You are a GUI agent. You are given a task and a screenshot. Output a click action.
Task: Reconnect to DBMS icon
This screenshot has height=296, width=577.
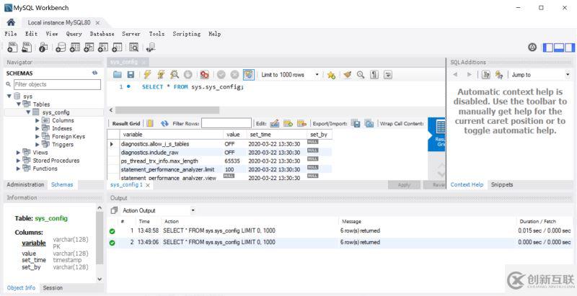[151, 47]
